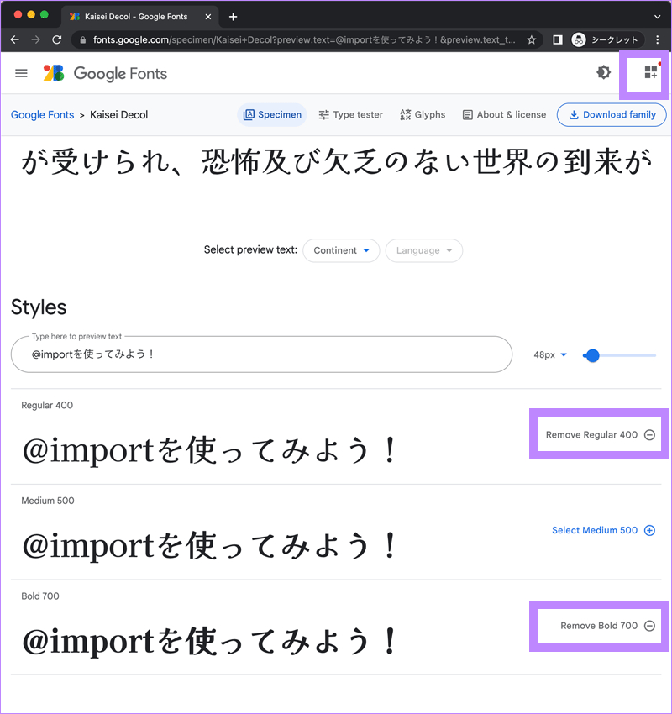Open the Language dropdown
The height and width of the screenshot is (714, 672).
(423, 250)
